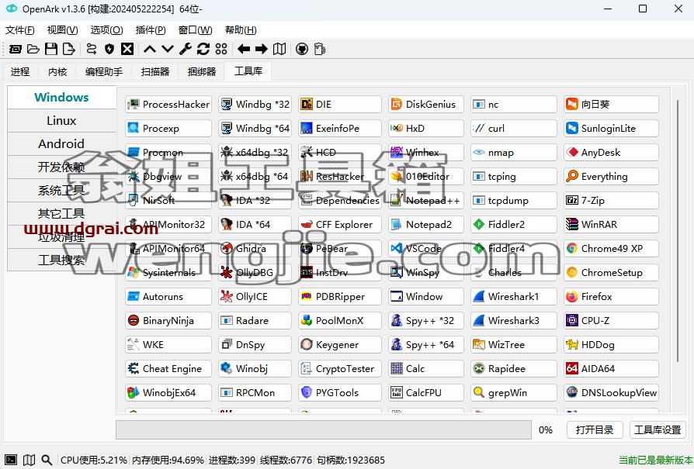
Task: Switch to the 内核 tab
Action: pos(57,71)
